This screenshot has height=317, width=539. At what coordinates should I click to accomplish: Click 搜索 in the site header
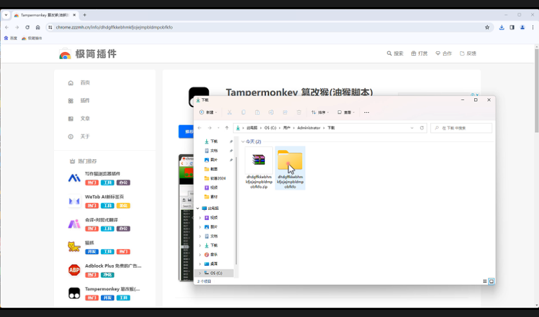click(x=395, y=53)
